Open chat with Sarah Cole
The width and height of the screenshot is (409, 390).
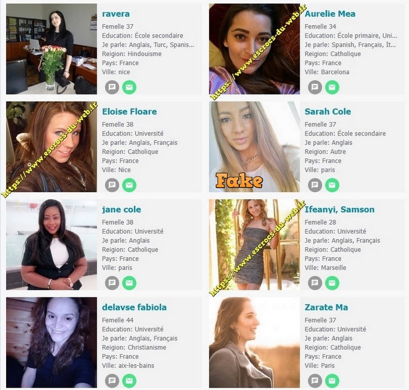coord(315,185)
